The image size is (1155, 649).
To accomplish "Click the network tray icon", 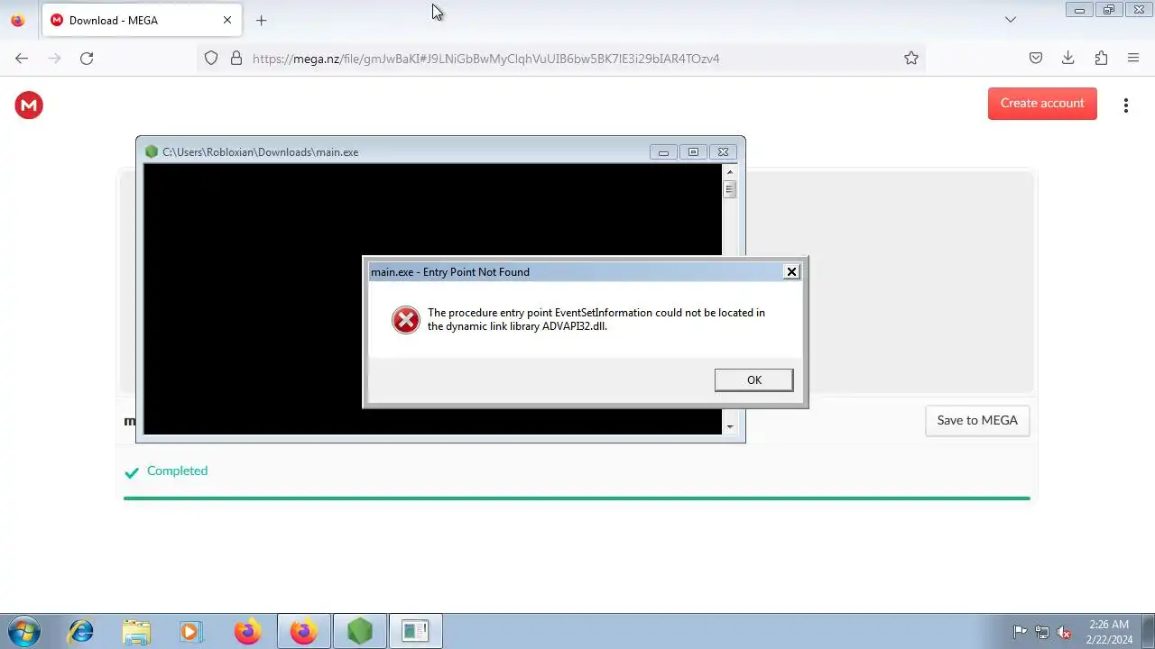I will 1042,632.
